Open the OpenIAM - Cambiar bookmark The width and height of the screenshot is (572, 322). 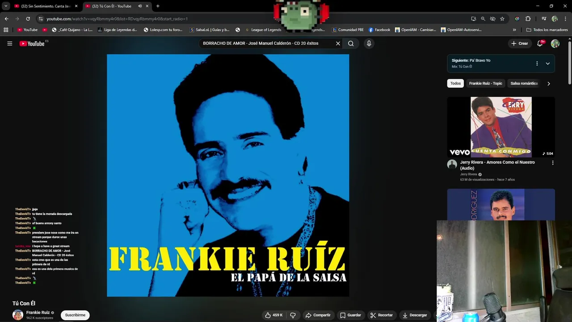point(415,30)
